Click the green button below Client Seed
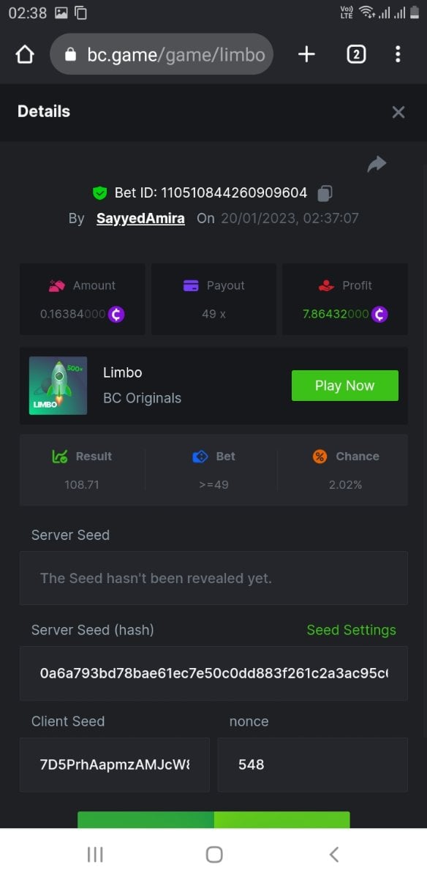This screenshot has width=427, height=878. [213, 819]
